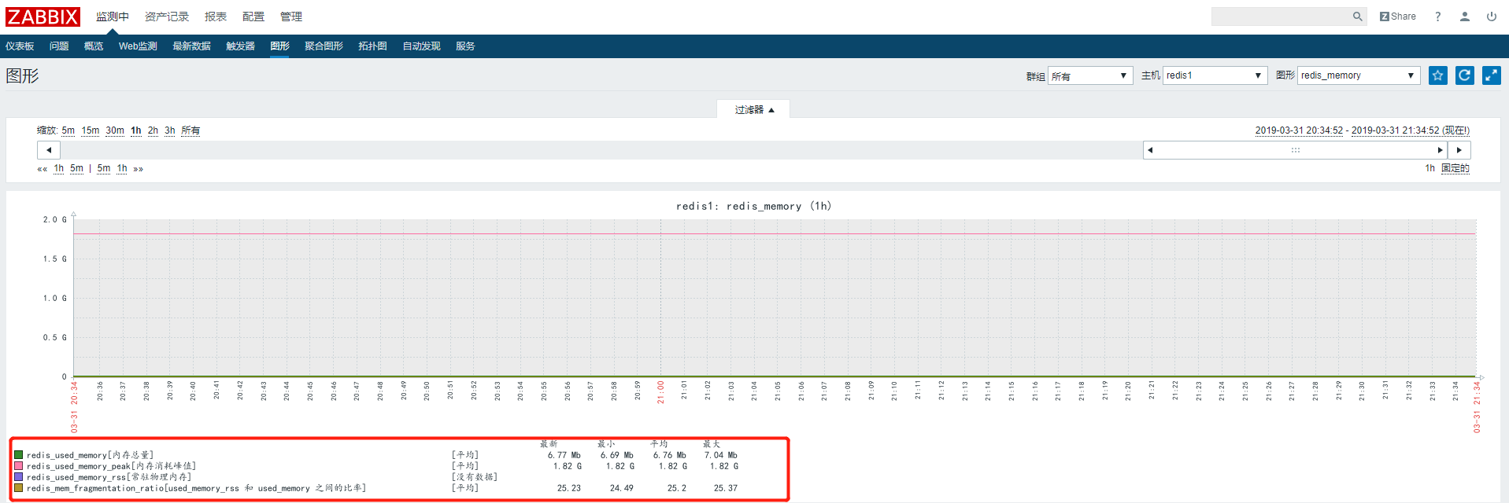Move timeline left with arrow button
The width and height of the screenshot is (1509, 503).
click(49, 150)
